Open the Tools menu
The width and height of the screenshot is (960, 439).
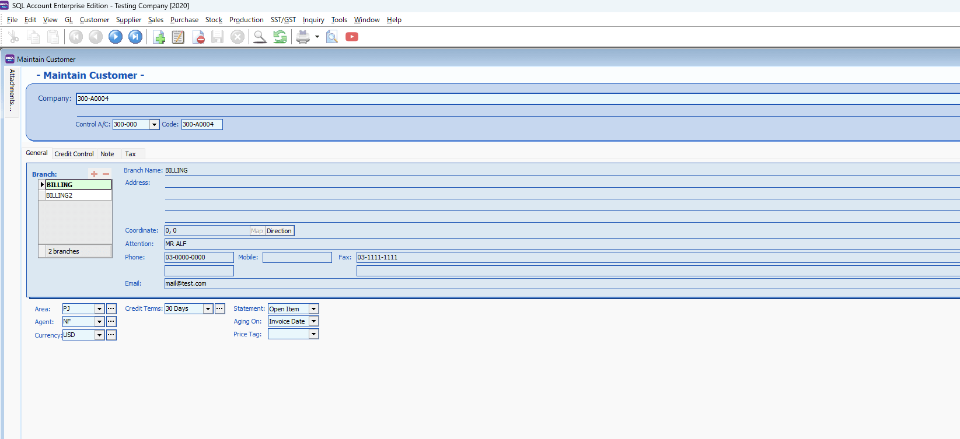(339, 20)
